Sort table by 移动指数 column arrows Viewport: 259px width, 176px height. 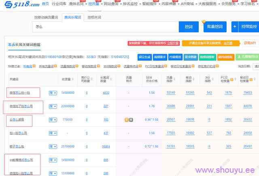193,79
